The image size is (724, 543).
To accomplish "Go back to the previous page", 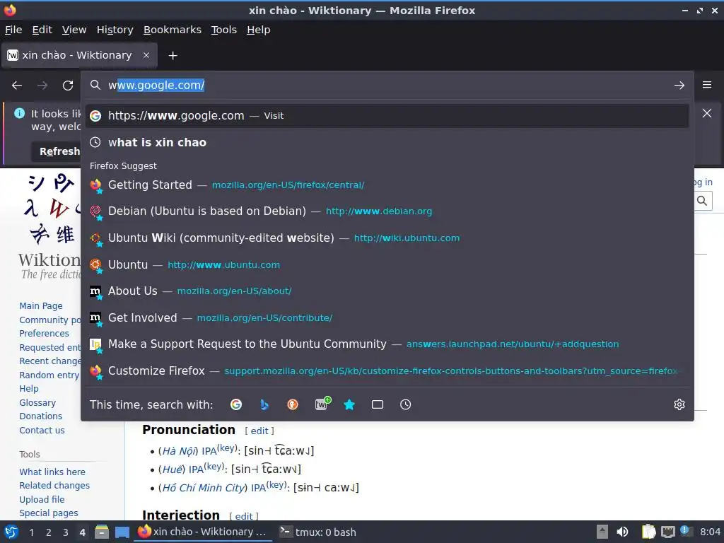I will click(17, 86).
